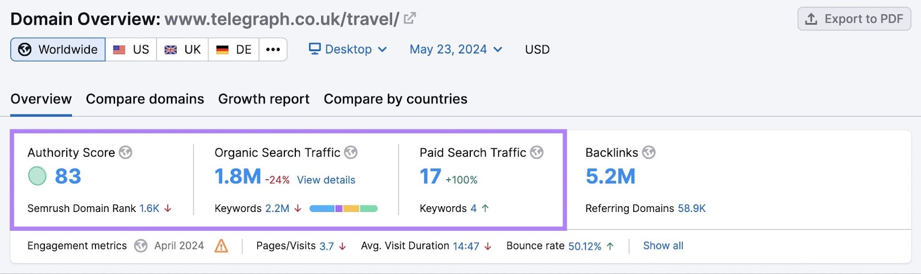This screenshot has width=921, height=274.
Task: Click globe icon beside Backlinks
Action: 649,152
